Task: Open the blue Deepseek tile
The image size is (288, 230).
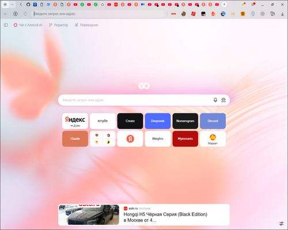Action: 158,121
